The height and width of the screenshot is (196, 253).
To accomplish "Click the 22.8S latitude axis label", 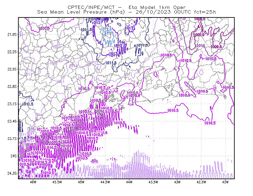I will click(12, 87).
